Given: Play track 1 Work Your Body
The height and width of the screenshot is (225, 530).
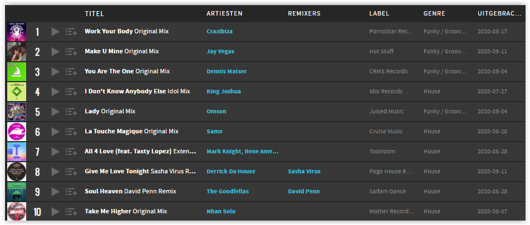Looking at the screenshot, I should pyautogui.click(x=56, y=32).
